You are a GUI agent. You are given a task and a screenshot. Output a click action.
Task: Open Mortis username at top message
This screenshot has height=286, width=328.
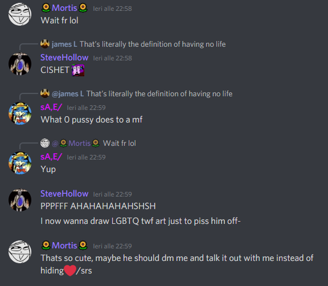tap(64, 8)
